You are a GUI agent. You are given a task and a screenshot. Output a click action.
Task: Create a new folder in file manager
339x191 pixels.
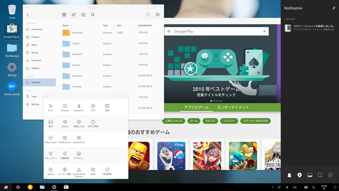tap(83, 14)
